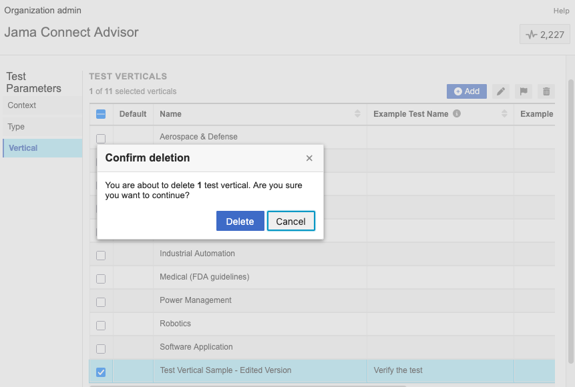This screenshot has width=575, height=387.
Task: Close the Confirm deletion dialog with X
Action: pyautogui.click(x=309, y=158)
